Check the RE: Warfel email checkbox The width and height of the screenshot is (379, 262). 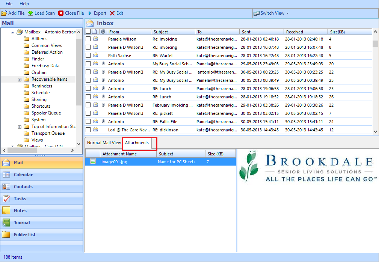88,55
